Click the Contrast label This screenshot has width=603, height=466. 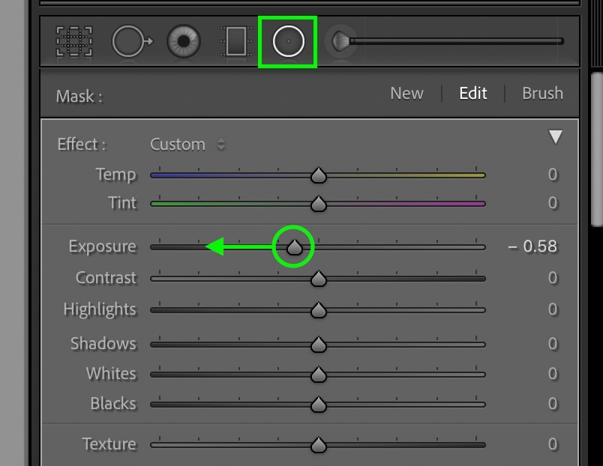(106, 278)
